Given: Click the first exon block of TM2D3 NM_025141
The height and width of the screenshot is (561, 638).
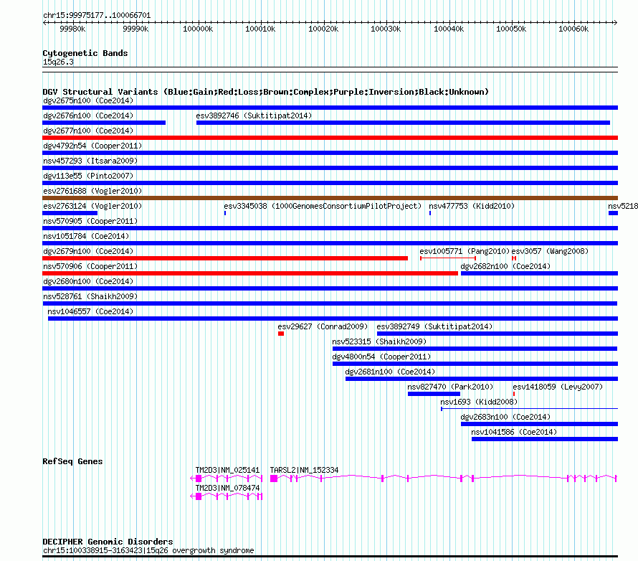Looking at the screenshot, I should [199, 478].
